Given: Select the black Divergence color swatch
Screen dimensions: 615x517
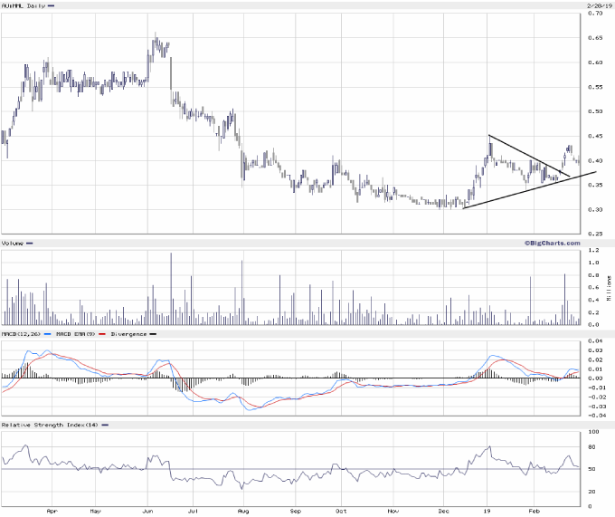Looking at the screenshot, I should coord(154,333).
